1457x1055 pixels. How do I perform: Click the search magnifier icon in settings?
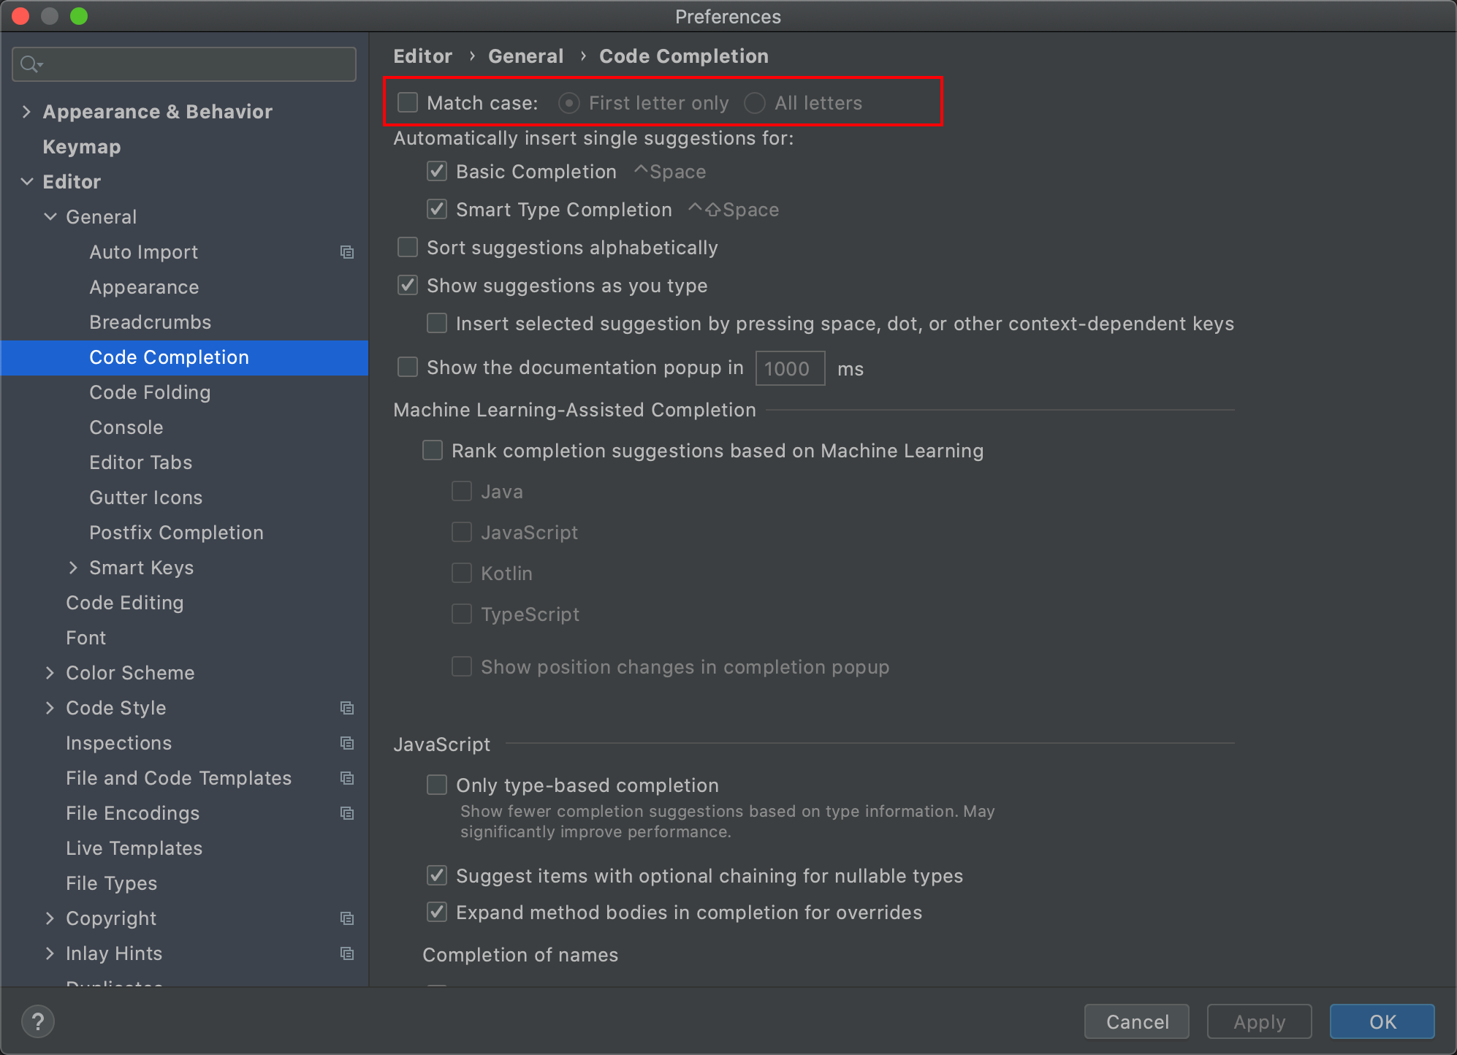(30, 64)
